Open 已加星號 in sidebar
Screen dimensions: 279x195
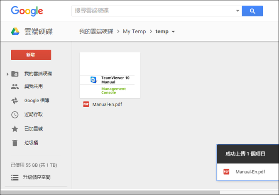pyautogui.click(x=34, y=129)
